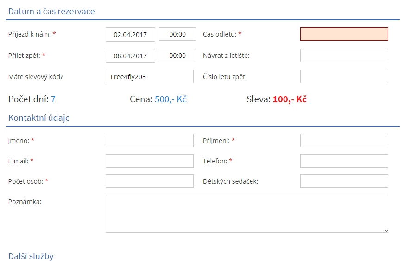Click the Telefon input field
The width and height of the screenshot is (404, 261).
344,161
